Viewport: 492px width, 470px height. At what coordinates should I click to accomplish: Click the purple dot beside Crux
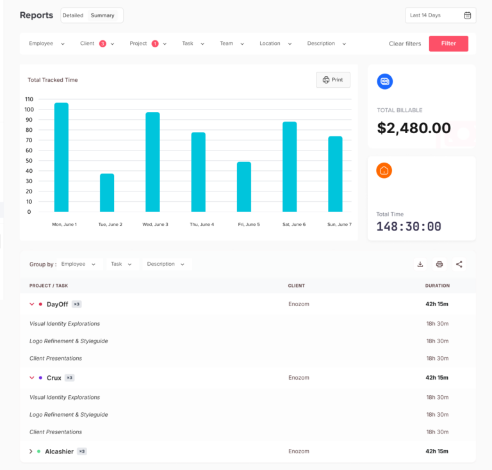click(40, 378)
